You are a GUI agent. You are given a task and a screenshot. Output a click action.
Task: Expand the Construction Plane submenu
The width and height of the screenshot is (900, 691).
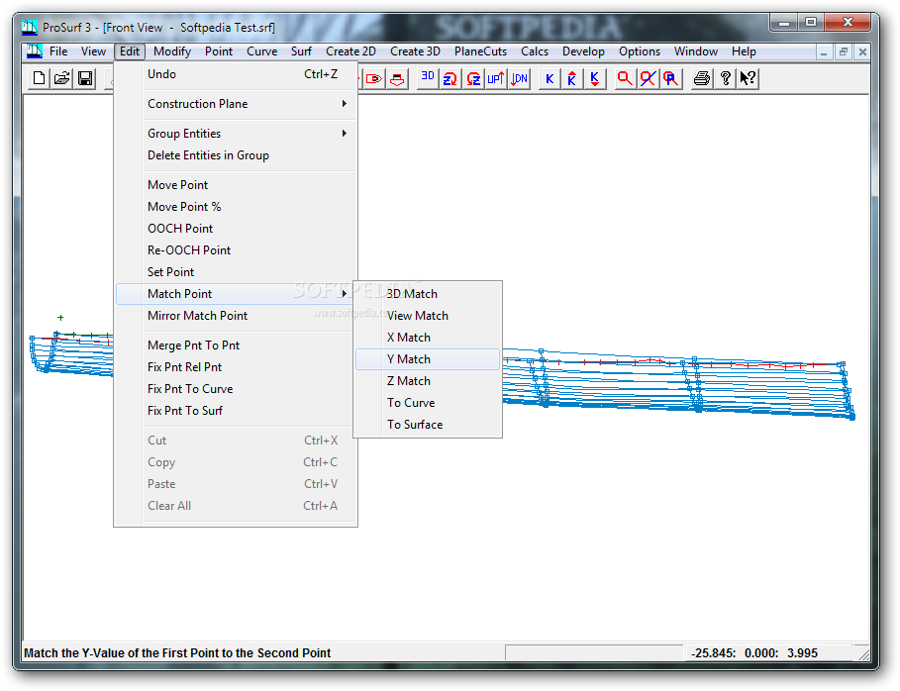(236, 104)
